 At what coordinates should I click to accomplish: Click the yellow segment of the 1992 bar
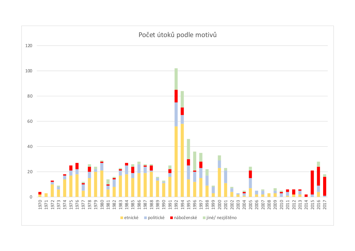(176, 161)
